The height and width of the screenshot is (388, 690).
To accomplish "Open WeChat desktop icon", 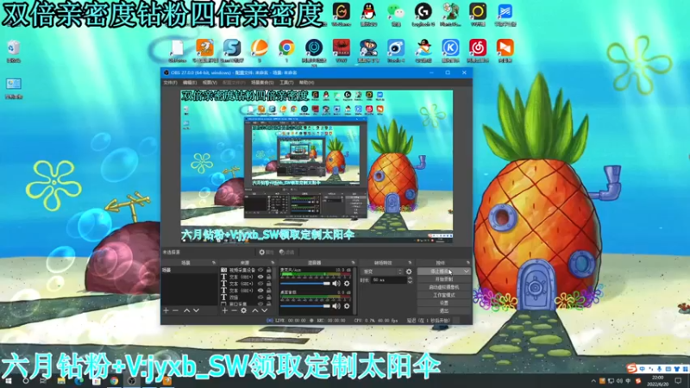I will tap(396, 14).
